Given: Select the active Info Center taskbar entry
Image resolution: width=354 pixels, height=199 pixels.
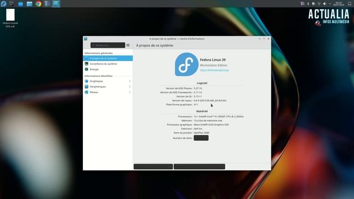Looking at the screenshot, I should (x=56, y=4).
